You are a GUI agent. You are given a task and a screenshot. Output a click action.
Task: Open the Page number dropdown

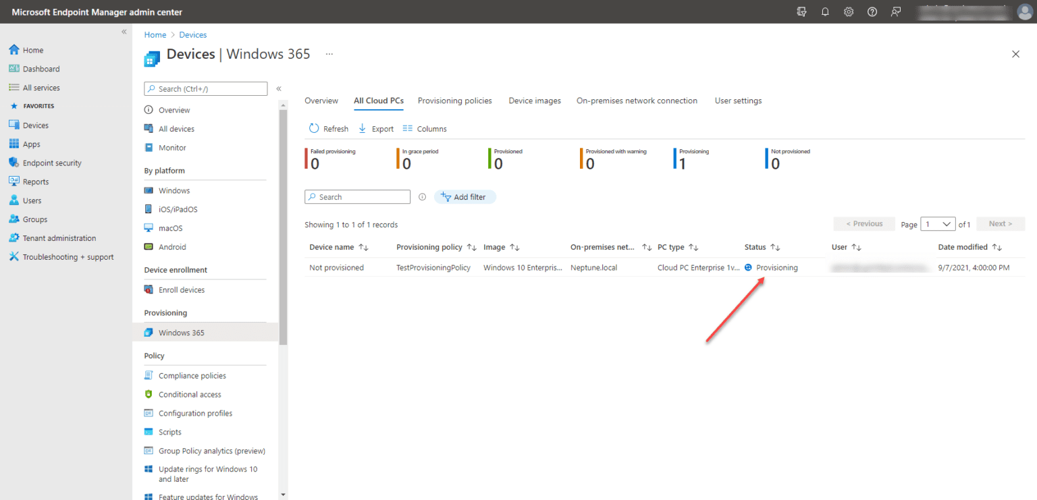pyautogui.click(x=938, y=223)
